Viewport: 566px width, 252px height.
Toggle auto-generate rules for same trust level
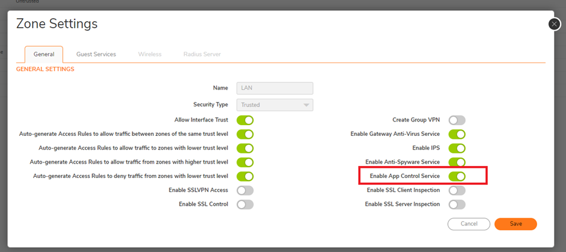pos(245,134)
